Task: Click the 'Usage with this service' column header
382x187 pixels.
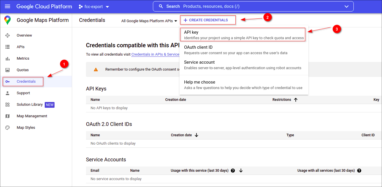Action: coord(200,171)
